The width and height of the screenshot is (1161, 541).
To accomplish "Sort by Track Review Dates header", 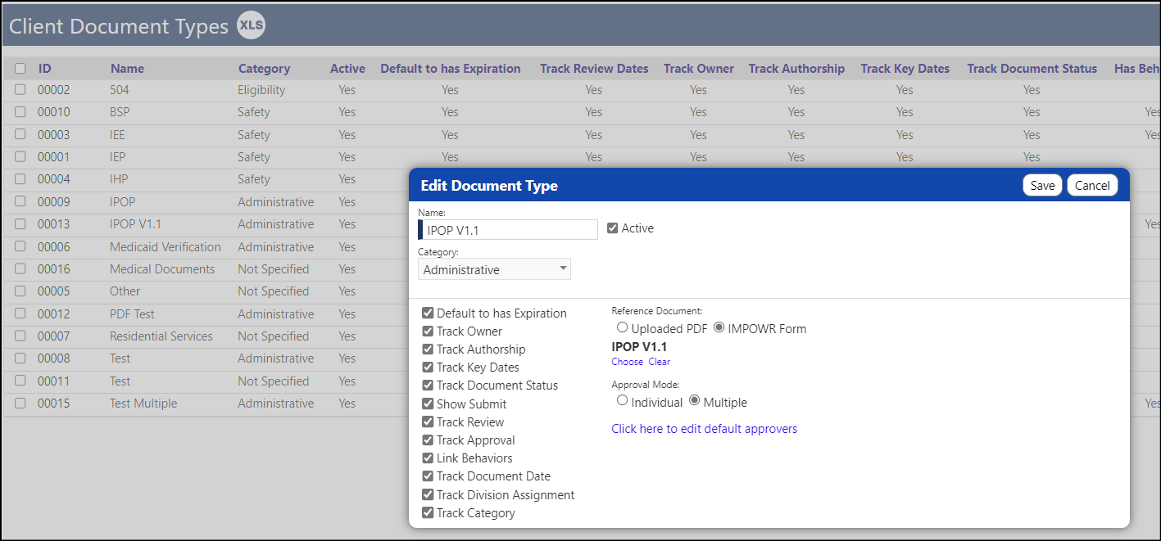I will (594, 69).
